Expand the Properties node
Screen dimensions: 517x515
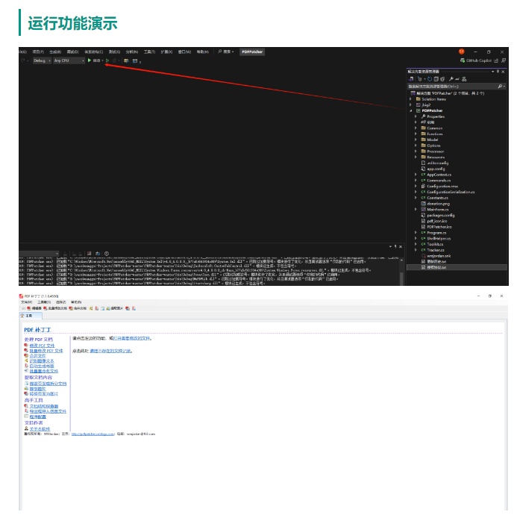416,116
